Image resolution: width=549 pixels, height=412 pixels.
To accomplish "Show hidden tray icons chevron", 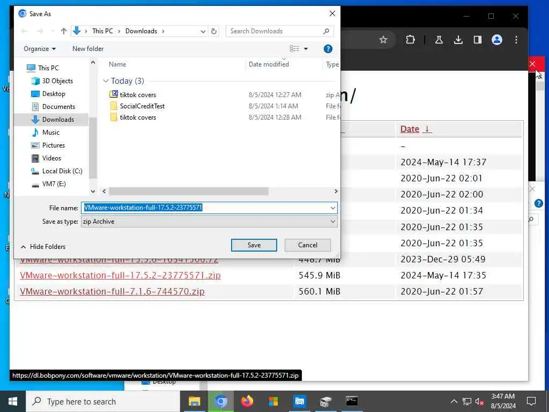I will pyautogui.click(x=454, y=401).
